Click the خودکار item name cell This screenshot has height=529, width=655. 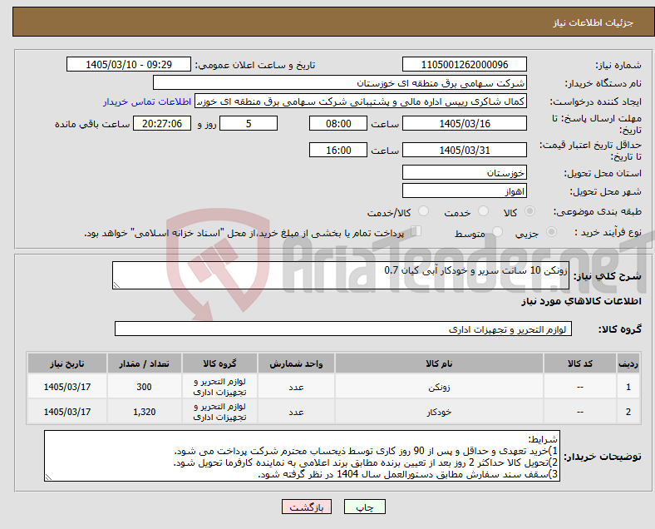[439, 412]
